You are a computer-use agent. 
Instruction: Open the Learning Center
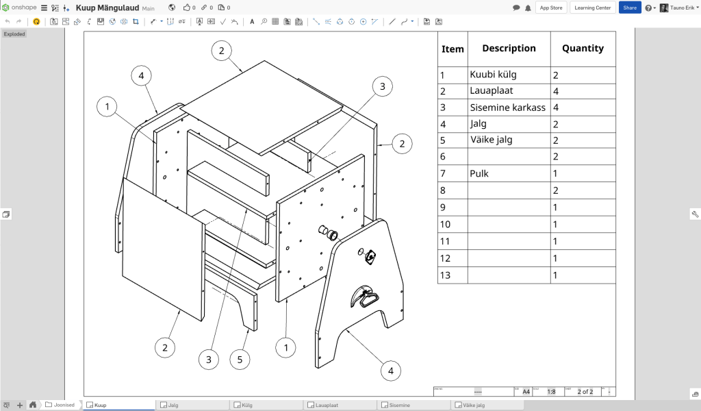[593, 8]
